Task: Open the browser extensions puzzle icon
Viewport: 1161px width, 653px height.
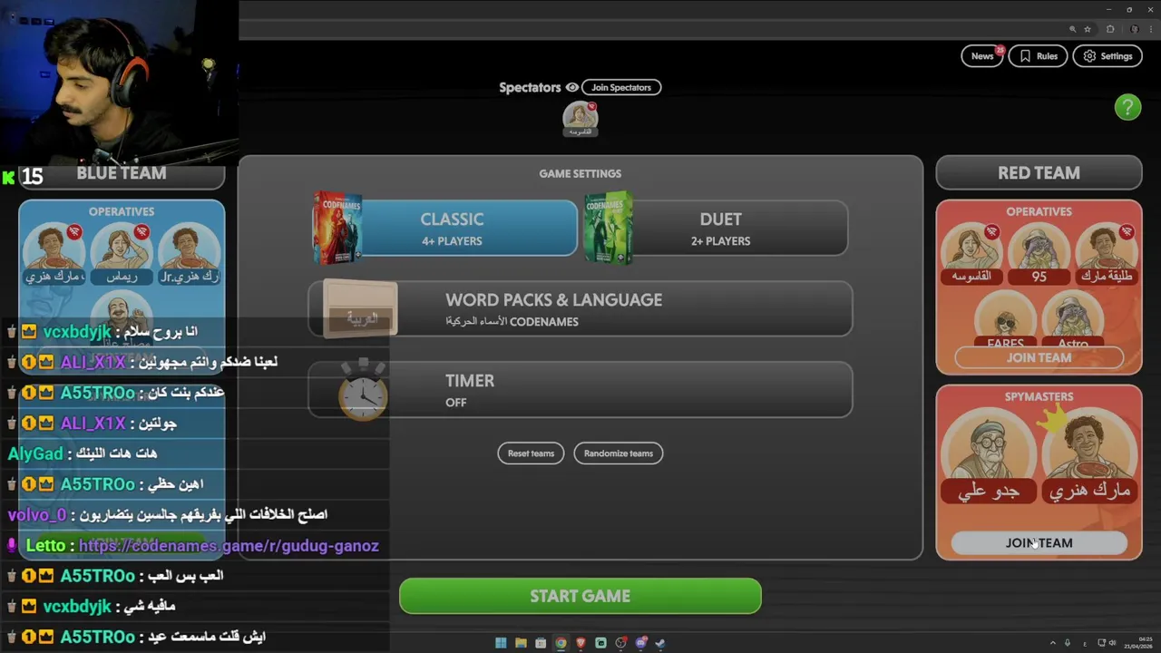Action: tap(1110, 29)
